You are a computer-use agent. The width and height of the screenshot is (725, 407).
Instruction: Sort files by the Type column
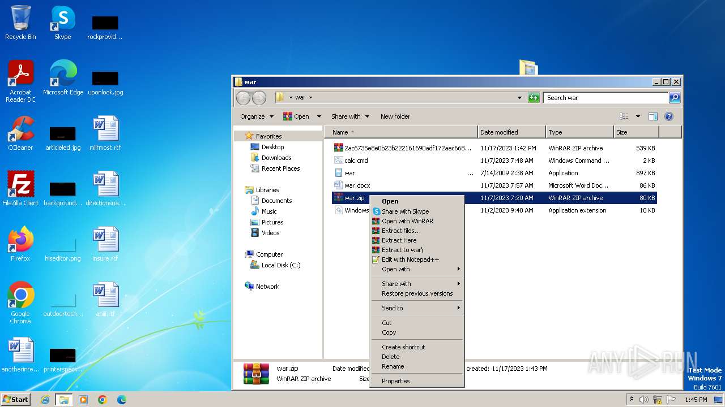[579, 132]
